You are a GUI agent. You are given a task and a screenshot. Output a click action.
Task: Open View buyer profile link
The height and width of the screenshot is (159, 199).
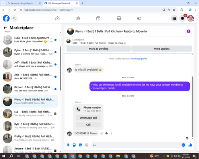point(139,59)
